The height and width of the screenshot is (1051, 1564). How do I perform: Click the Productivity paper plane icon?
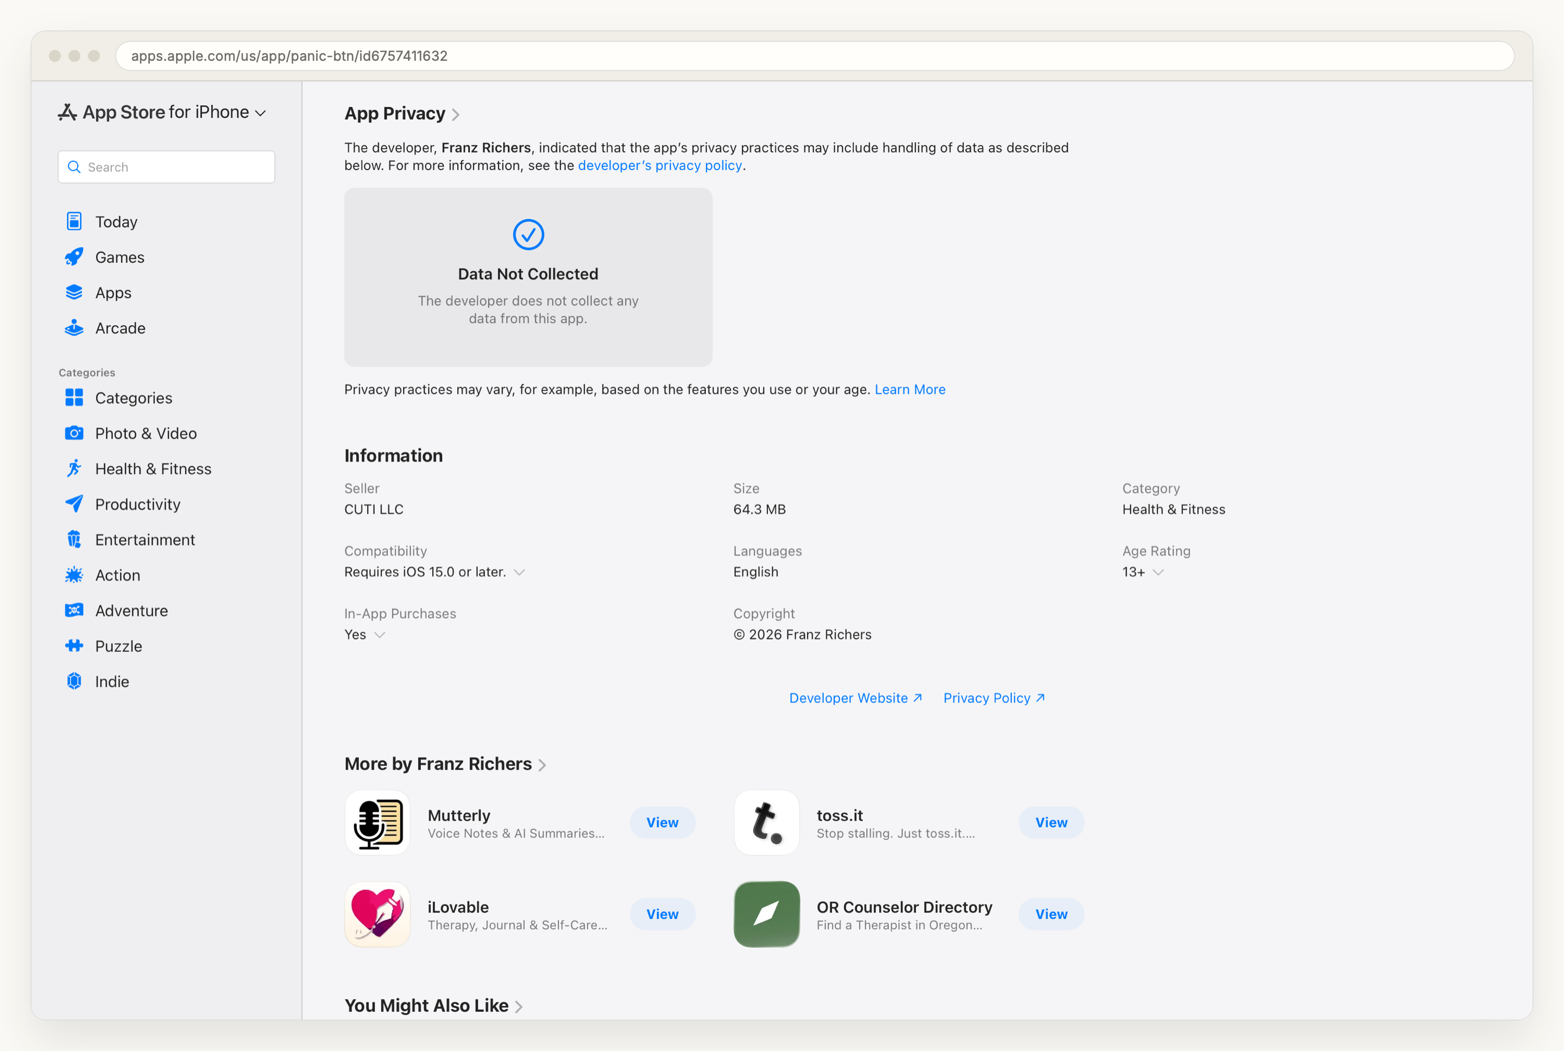(74, 504)
